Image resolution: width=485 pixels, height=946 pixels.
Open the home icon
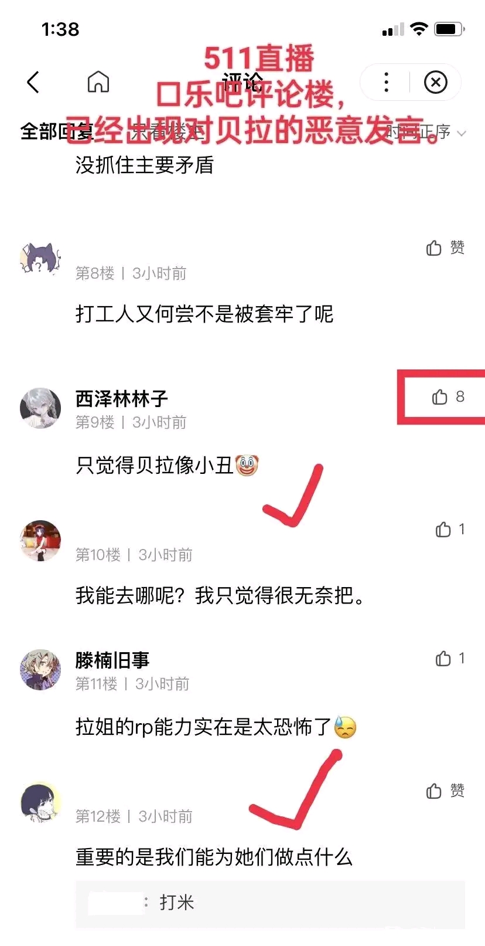[x=98, y=82]
